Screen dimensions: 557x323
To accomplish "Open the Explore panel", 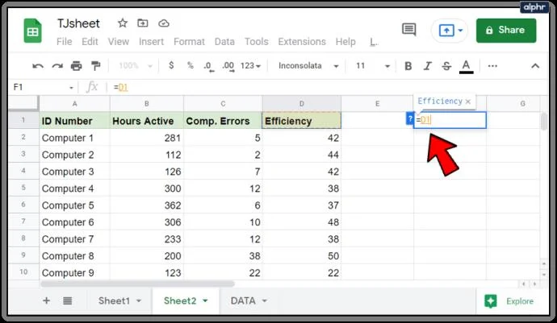I will coord(509,301).
